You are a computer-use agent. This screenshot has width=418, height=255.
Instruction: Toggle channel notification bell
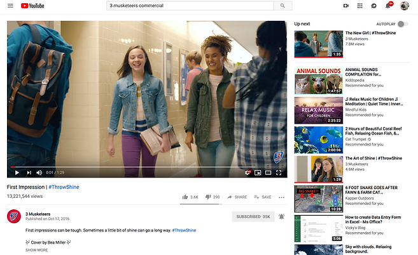tap(281, 217)
